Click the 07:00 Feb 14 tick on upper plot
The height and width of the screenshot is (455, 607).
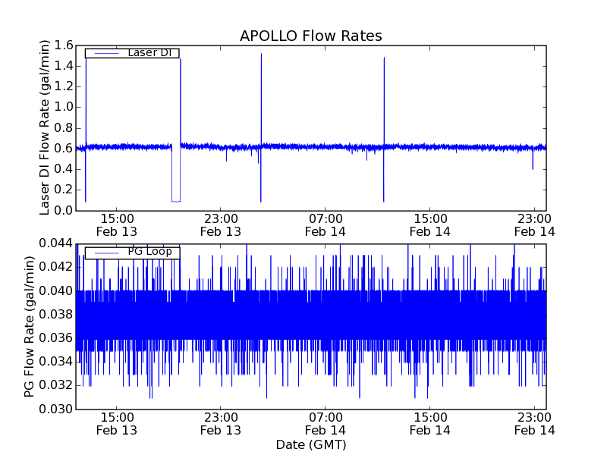[325, 224]
